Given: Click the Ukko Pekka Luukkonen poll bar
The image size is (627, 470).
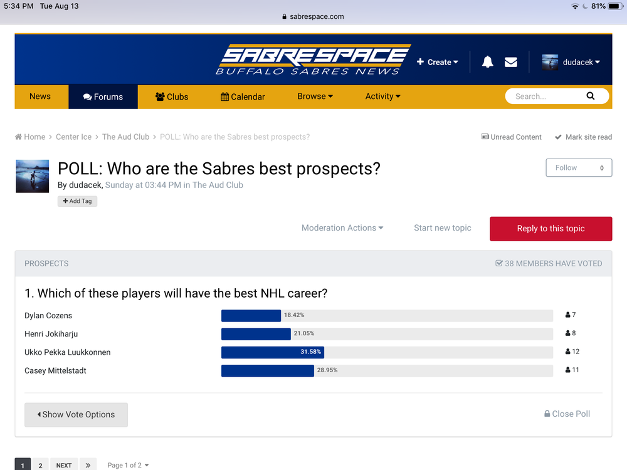Looking at the screenshot, I should (387, 352).
